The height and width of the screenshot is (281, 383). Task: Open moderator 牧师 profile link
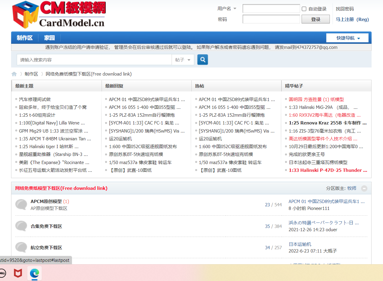(x=352, y=188)
